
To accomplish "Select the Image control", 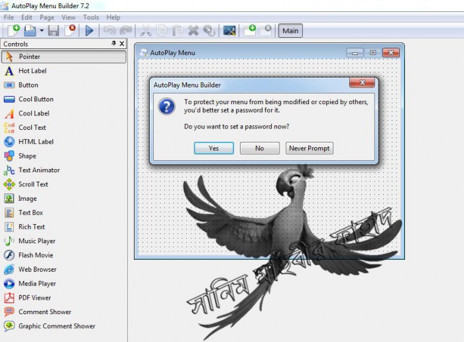I will [64, 199].
